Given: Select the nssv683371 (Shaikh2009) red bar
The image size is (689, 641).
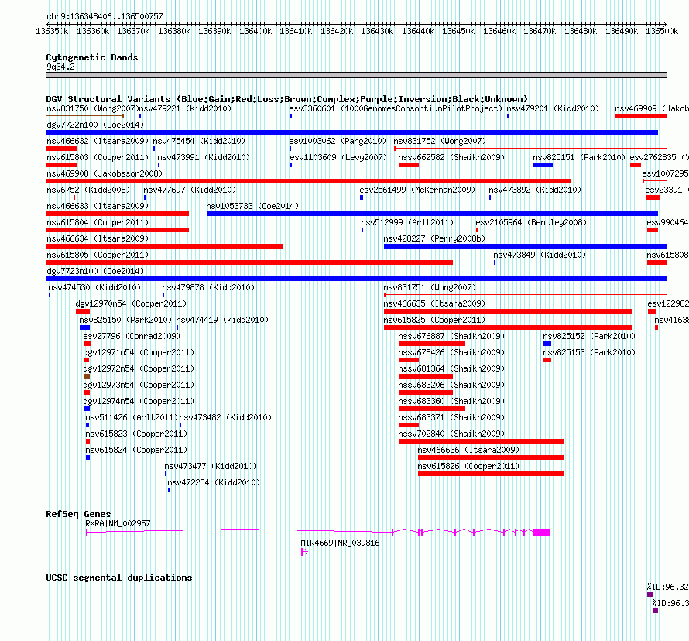Looking at the screenshot, I should [409, 425].
